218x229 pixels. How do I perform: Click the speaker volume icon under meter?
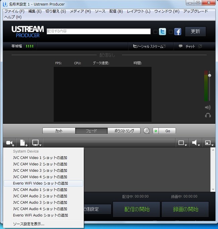tap(208, 107)
